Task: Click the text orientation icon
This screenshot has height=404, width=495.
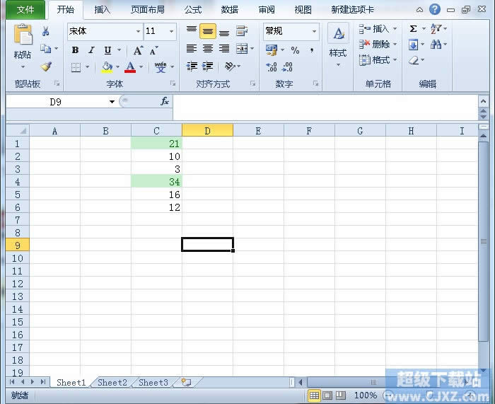Action: [230, 66]
